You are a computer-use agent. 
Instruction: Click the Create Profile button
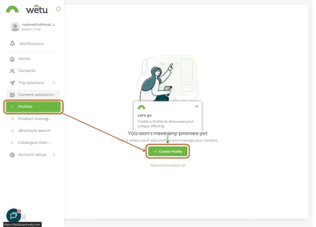[167, 151]
